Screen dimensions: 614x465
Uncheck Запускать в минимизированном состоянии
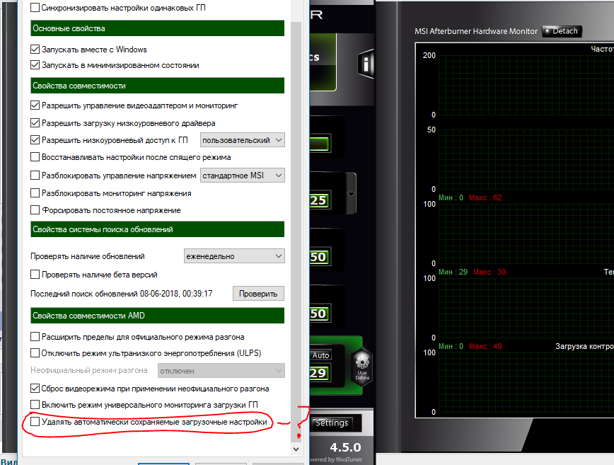click(x=35, y=65)
